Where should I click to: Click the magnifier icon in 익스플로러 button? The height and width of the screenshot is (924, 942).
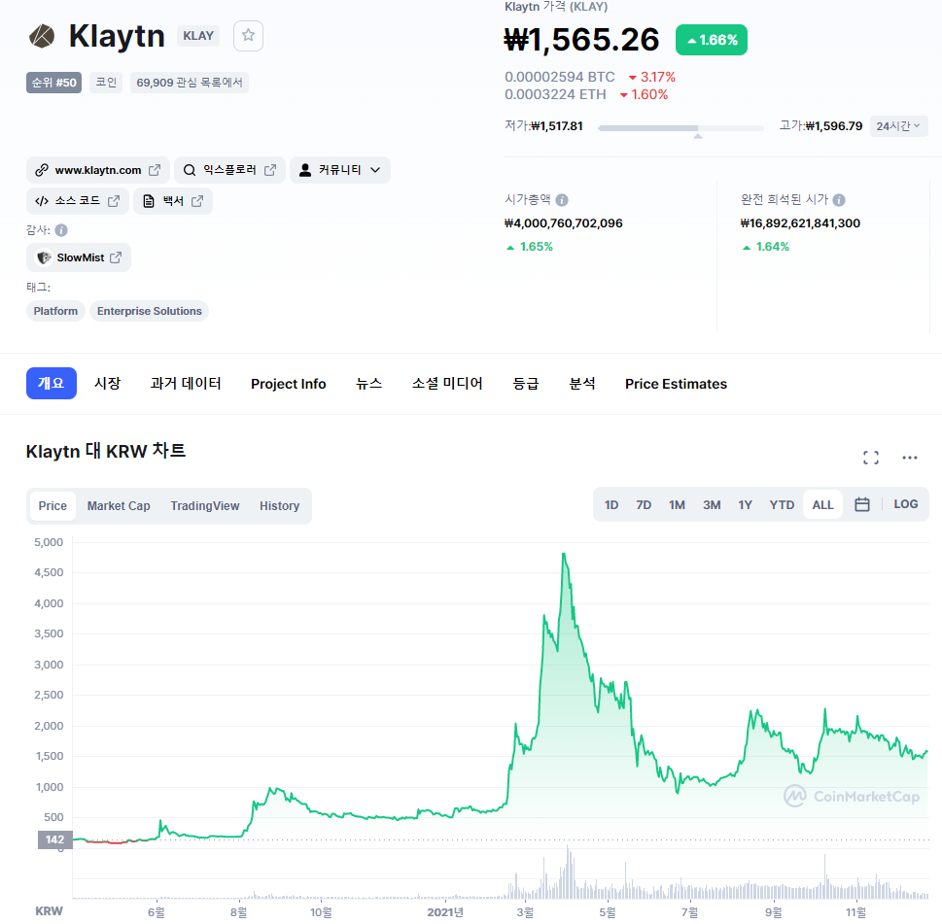pyautogui.click(x=190, y=170)
